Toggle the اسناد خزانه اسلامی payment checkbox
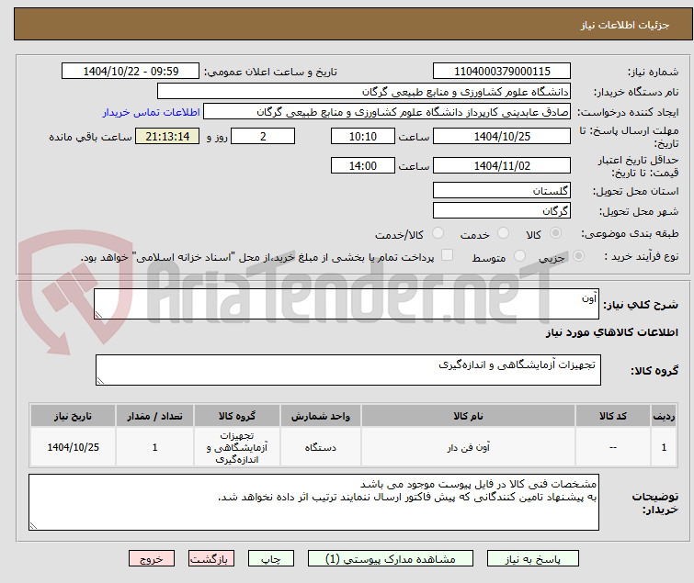The image size is (694, 583). [448, 255]
